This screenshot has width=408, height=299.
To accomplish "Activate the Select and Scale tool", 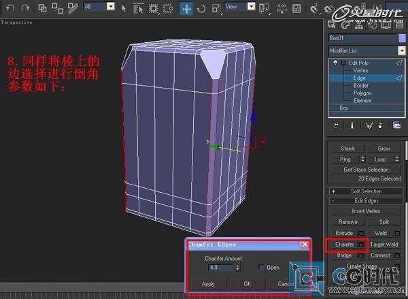I will tap(216, 9).
